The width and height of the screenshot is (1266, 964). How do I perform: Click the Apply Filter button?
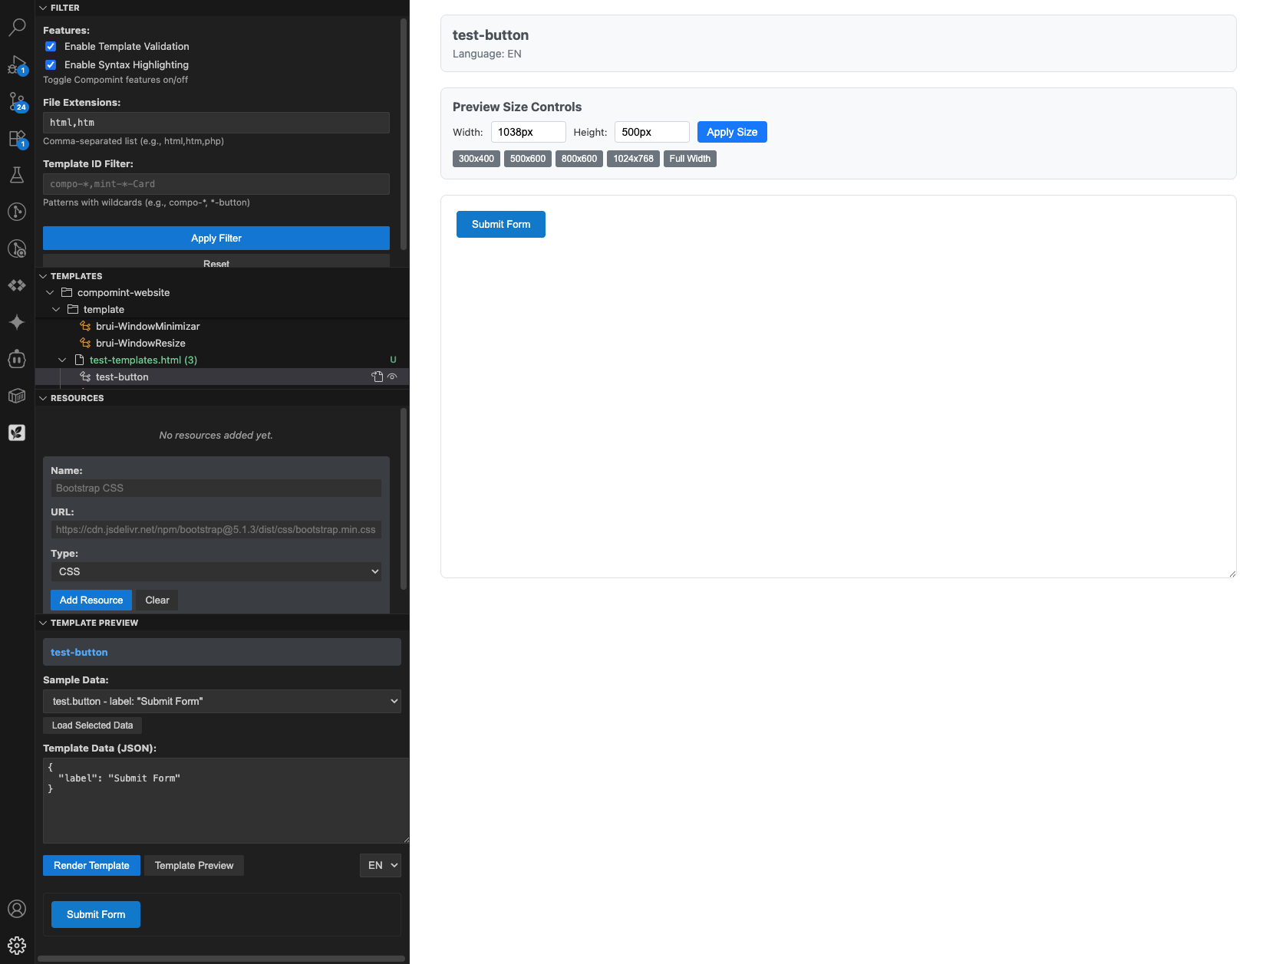point(216,238)
